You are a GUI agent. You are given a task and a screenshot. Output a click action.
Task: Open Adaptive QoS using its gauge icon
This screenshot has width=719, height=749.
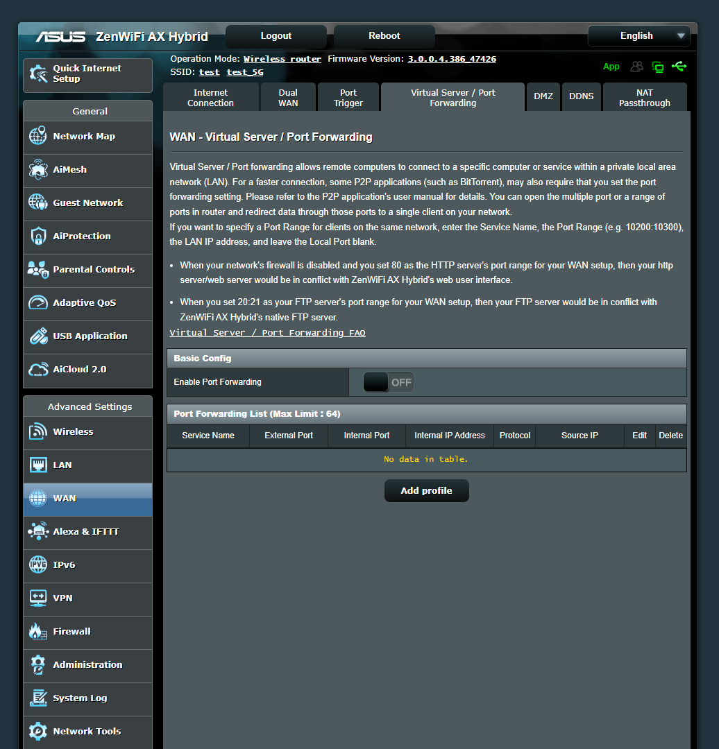[40, 303]
